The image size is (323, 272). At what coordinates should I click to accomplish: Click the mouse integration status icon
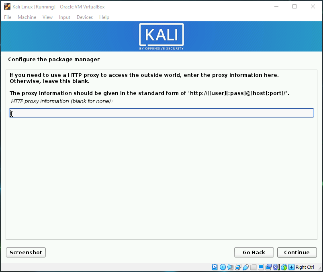click(x=284, y=267)
